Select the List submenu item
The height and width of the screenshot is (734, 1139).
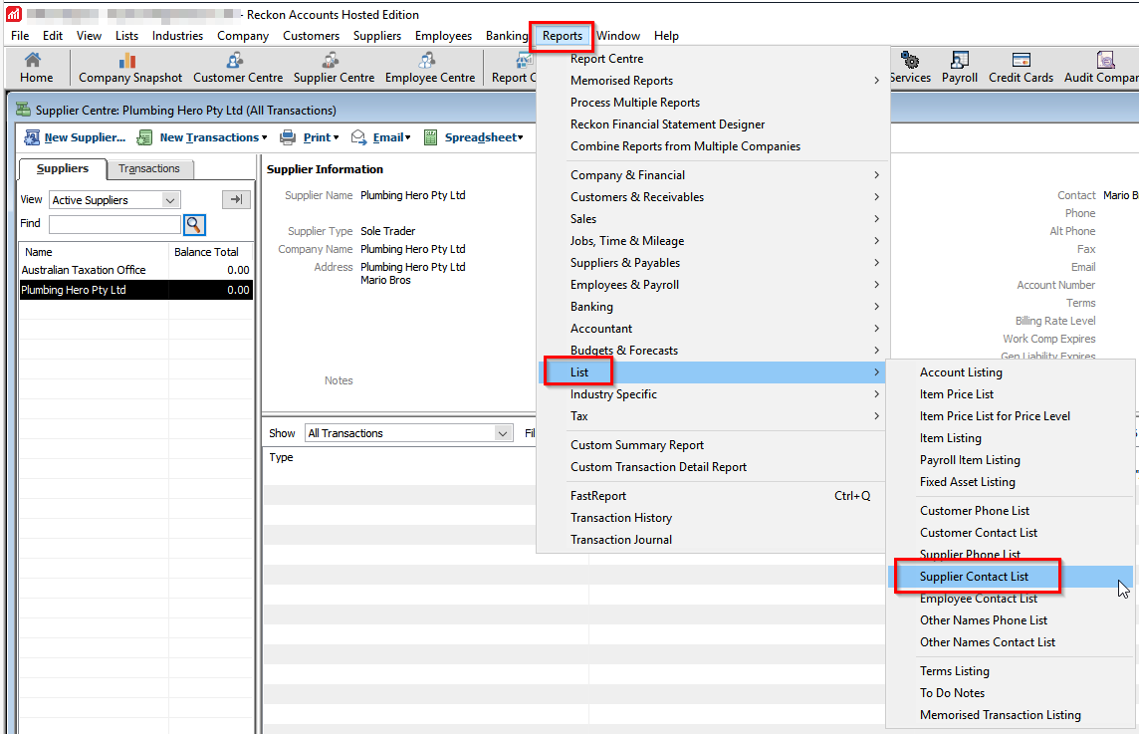click(x=713, y=372)
